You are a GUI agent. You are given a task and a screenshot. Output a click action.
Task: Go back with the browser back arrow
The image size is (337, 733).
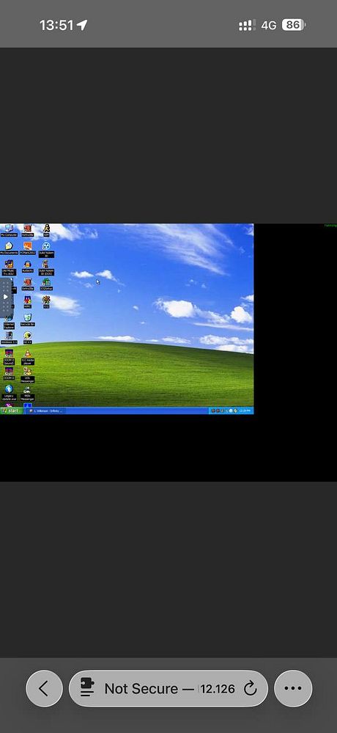click(44, 688)
